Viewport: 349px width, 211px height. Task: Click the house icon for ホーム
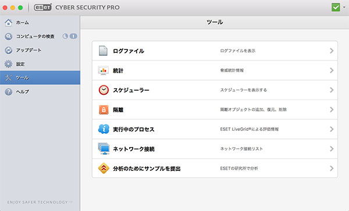pos(9,23)
